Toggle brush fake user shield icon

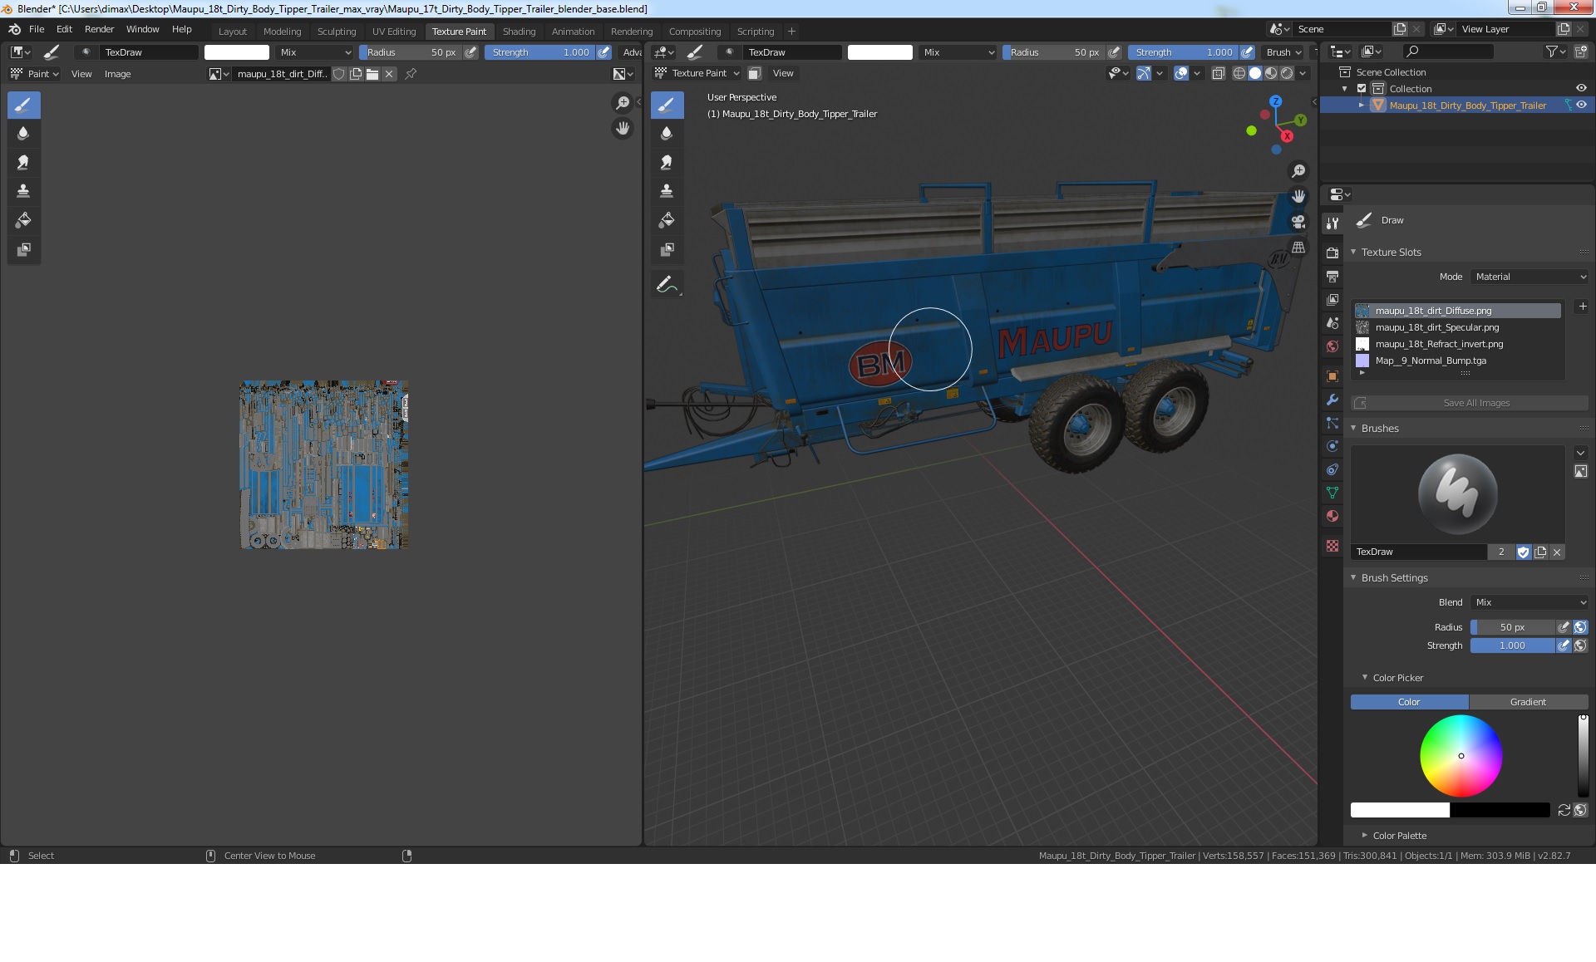[1524, 552]
